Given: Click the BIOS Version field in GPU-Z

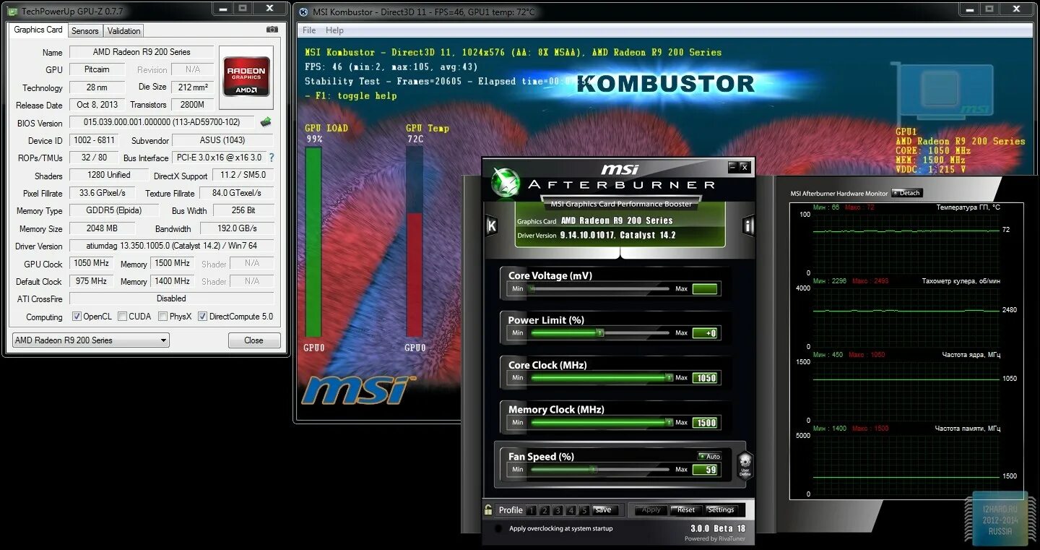Looking at the screenshot, I should click(x=162, y=122).
